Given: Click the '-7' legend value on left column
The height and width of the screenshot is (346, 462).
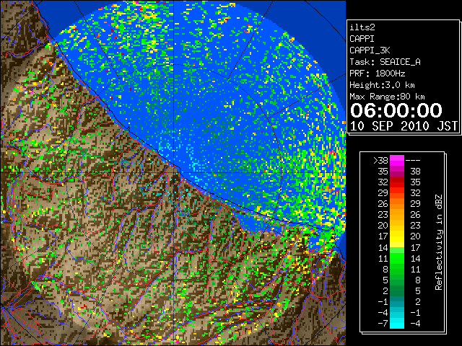Looking at the screenshot, I should (383, 323).
